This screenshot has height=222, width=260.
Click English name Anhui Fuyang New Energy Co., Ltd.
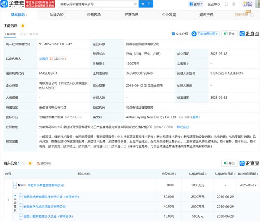click(x=151, y=117)
